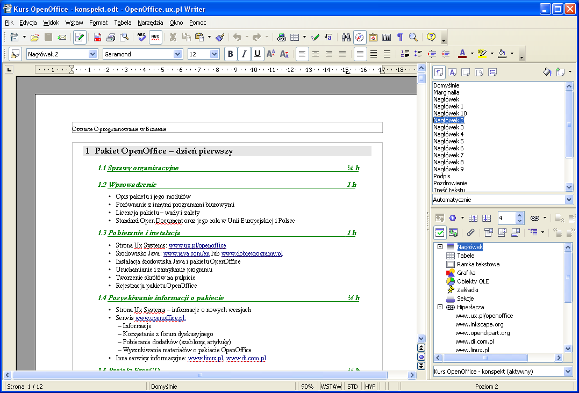Open the Zoom magnifier
Viewport: 579px width, 393px height.
(x=413, y=37)
